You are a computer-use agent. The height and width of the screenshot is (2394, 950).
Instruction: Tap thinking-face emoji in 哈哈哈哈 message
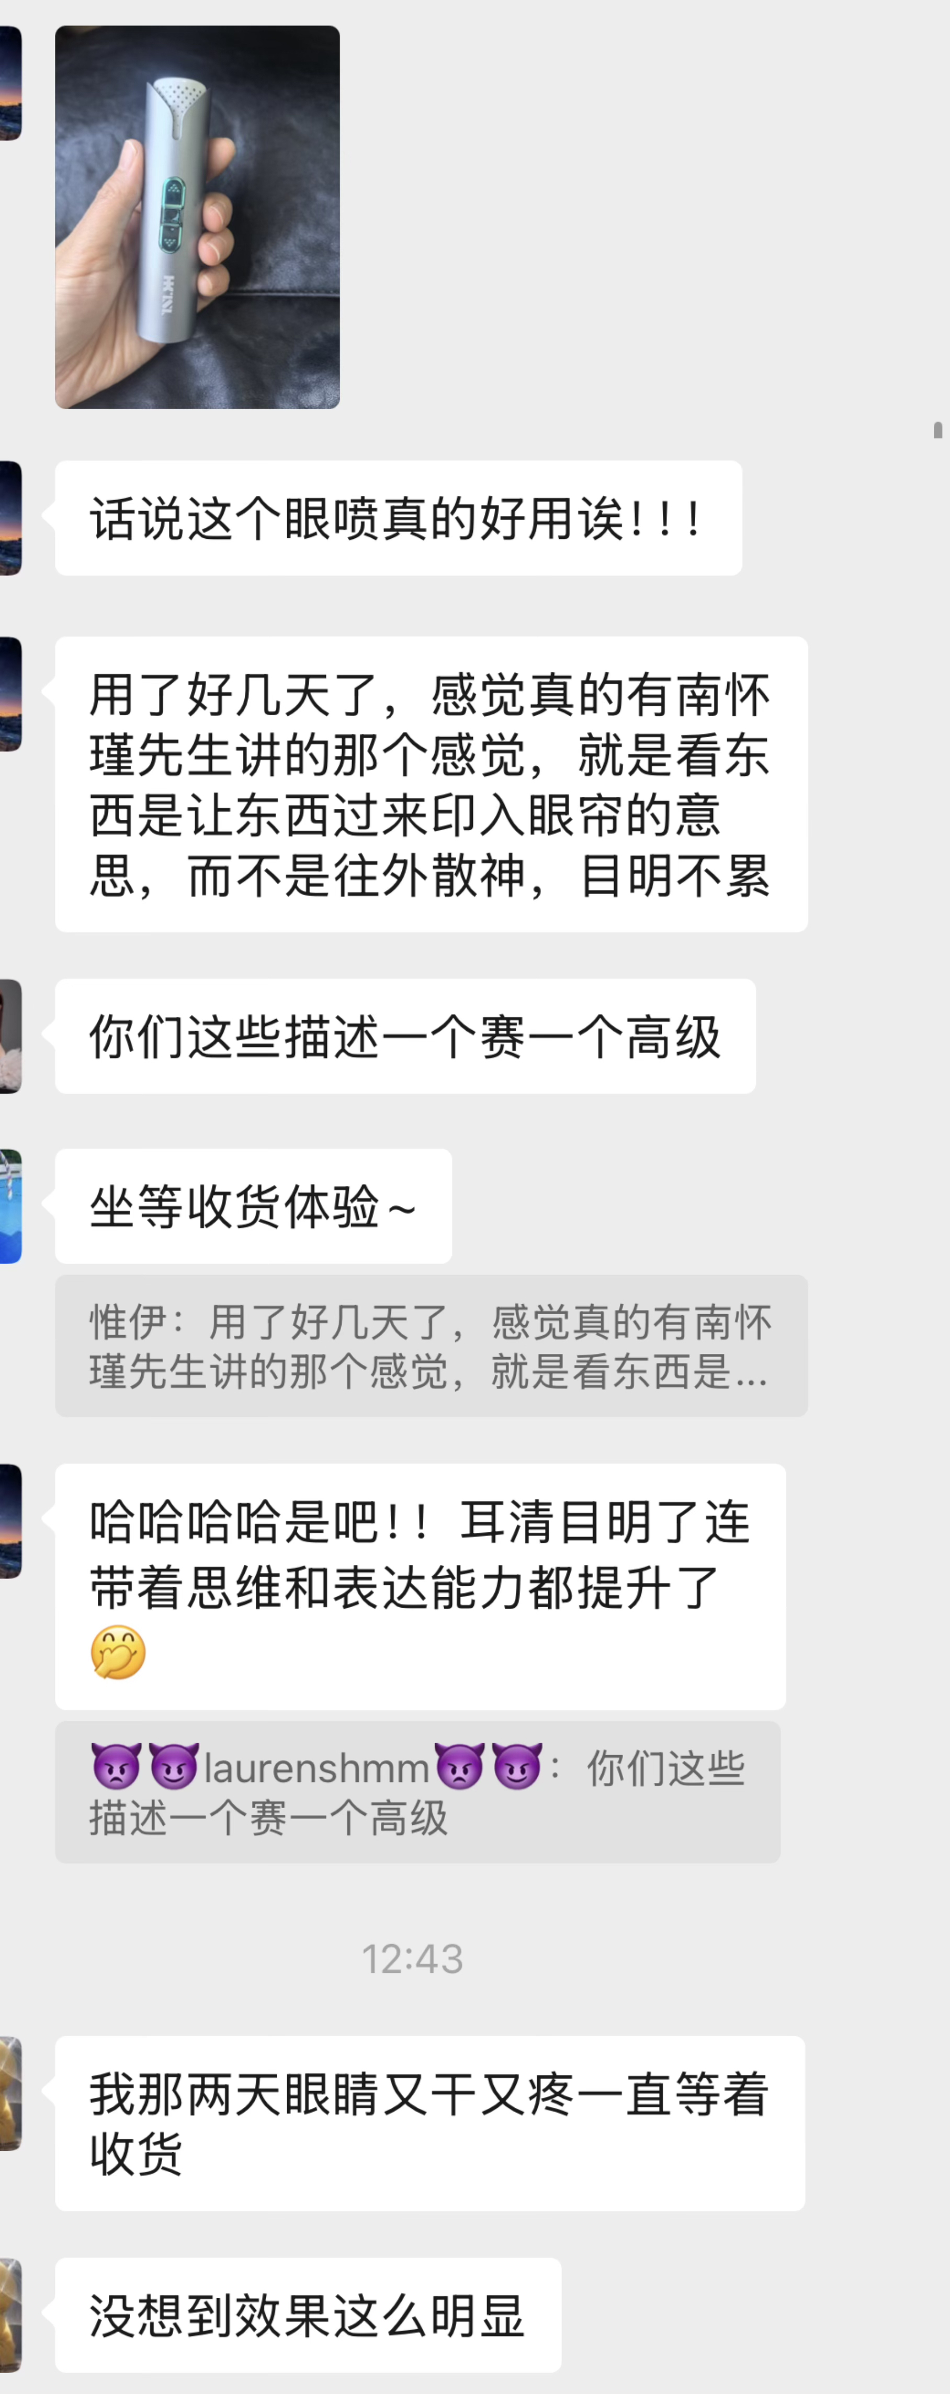pos(118,1652)
